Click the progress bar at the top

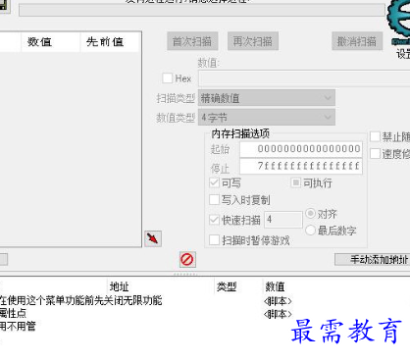[x=202, y=10]
